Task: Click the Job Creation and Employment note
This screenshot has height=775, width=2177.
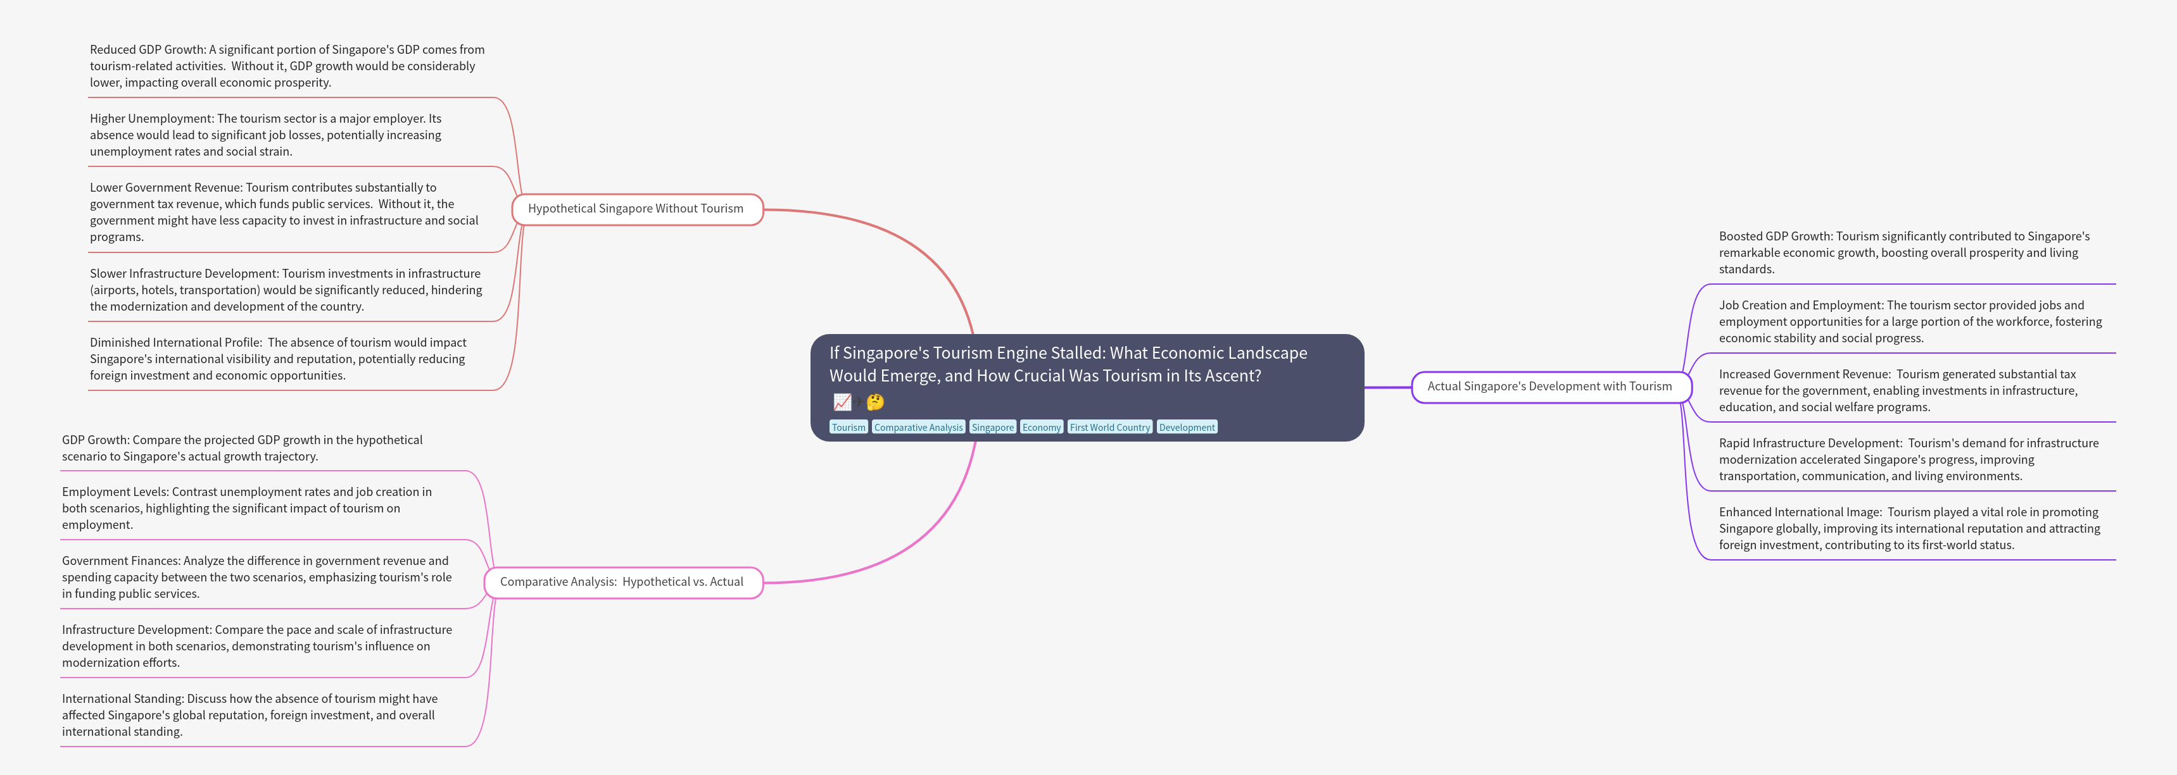Action: 1909,321
